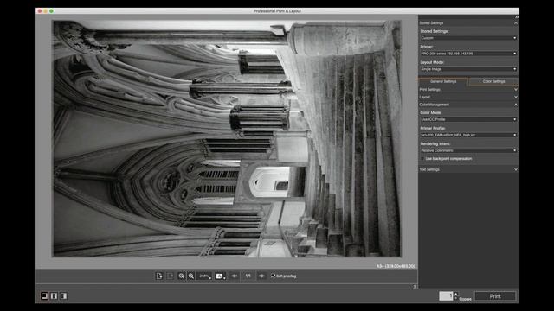This screenshot has width=554, height=311.
Task: Open the zoom percentage dropdown in toolbar
Action: tap(204, 276)
